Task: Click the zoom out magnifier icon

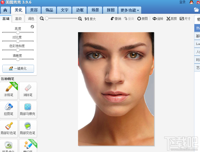Action: click(x=42, y=19)
